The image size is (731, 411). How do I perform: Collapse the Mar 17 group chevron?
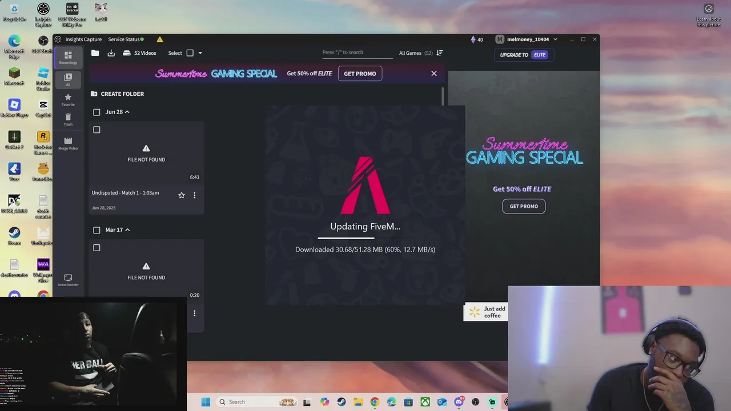tap(127, 230)
